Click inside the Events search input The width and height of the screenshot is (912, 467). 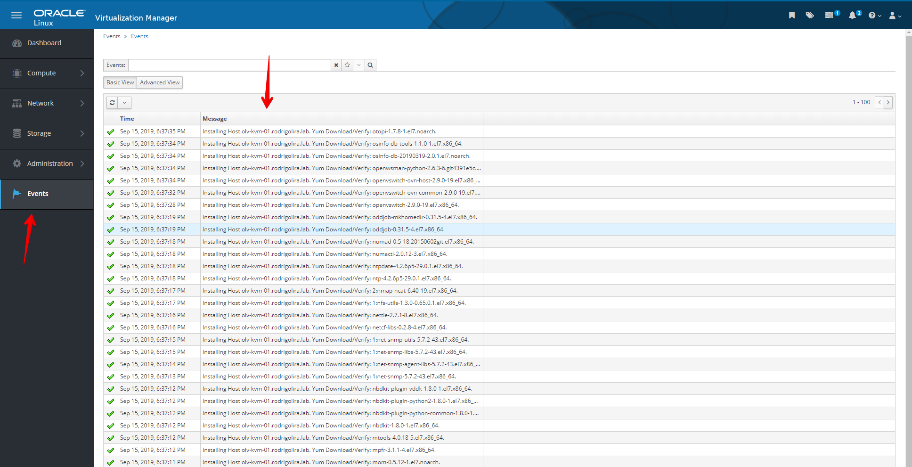[x=229, y=65]
